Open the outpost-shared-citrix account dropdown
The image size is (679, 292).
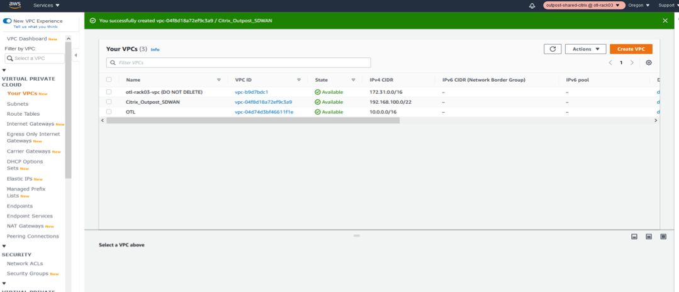coord(584,5)
